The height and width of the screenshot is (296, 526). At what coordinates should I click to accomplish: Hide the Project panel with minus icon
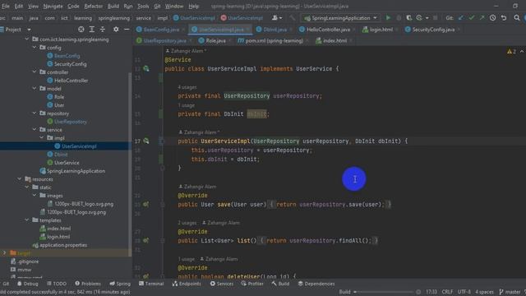point(127,30)
